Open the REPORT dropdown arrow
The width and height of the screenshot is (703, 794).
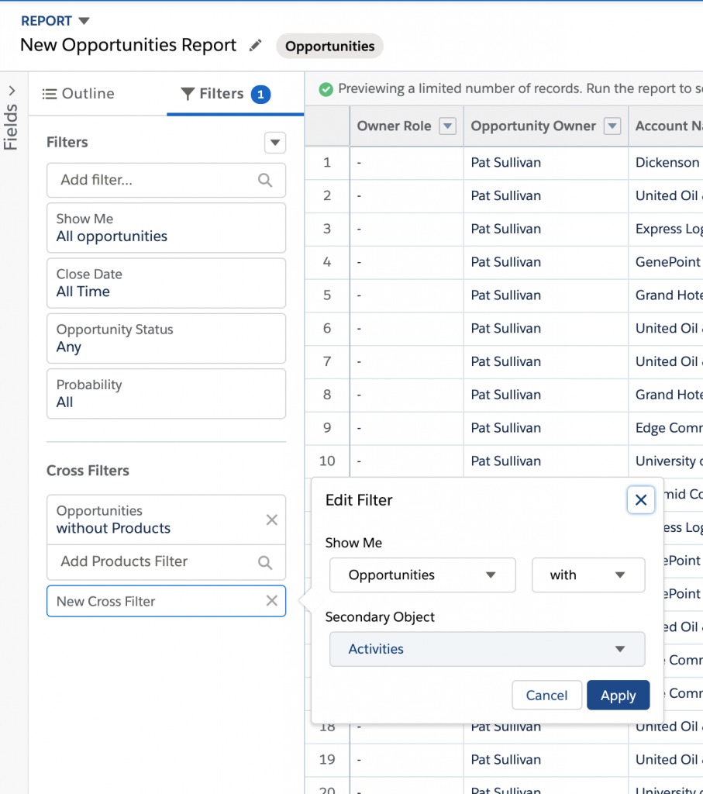point(84,21)
